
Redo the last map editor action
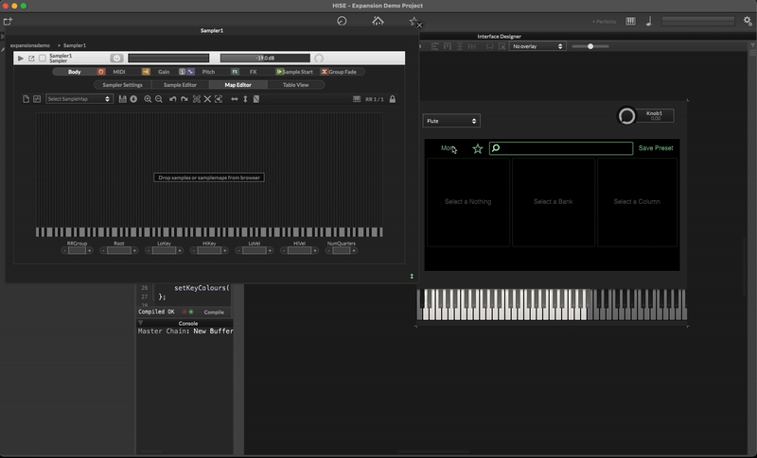[x=184, y=99]
